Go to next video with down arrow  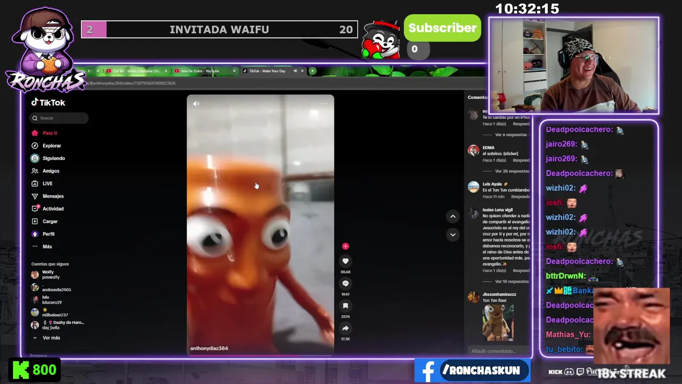click(452, 235)
